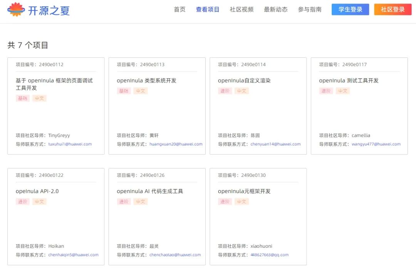Select the 查看项目 navigation item

pyautogui.click(x=207, y=10)
